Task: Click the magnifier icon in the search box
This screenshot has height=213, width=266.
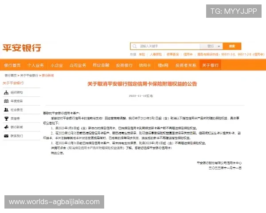Action: (x=134, y=46)
